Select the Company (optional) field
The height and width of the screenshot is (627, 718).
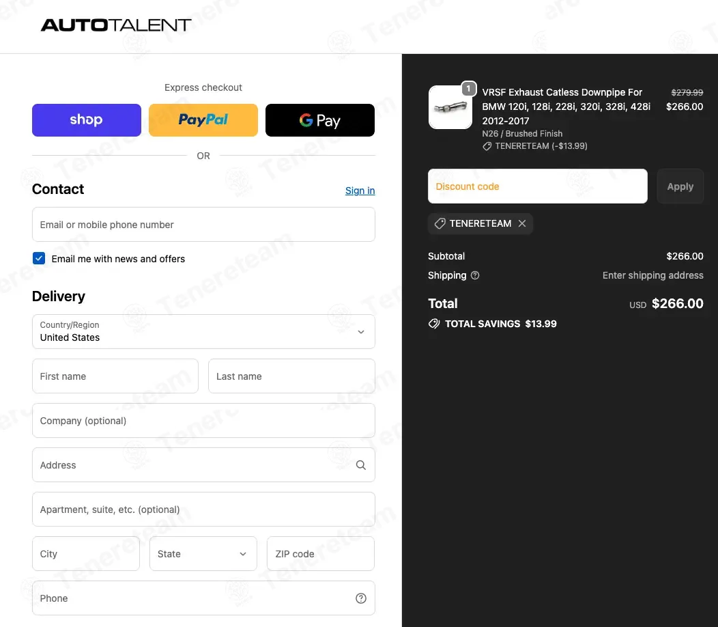tap(203, 421)
